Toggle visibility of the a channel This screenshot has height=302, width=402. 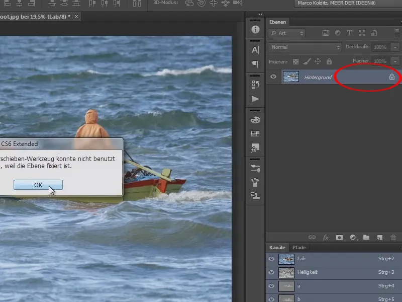pyautogui.click(x=271, y=286)
